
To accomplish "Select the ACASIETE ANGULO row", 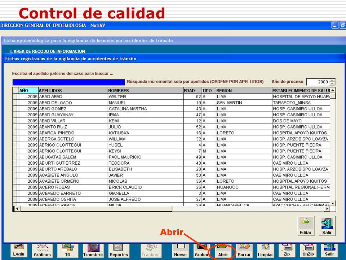I will 171,175.
